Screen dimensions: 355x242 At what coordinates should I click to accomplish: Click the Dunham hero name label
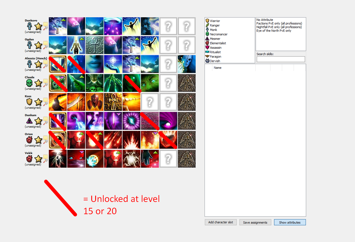[x=30, y=115]
